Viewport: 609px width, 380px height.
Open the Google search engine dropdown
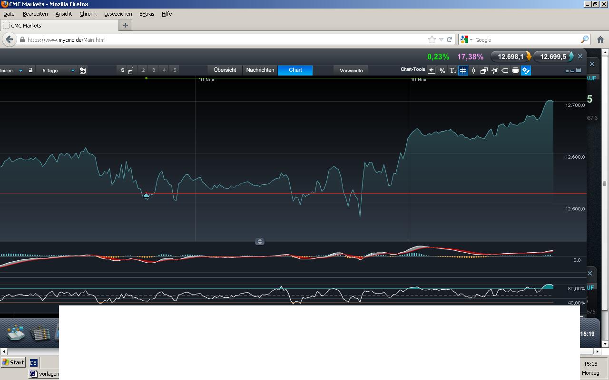467,40
